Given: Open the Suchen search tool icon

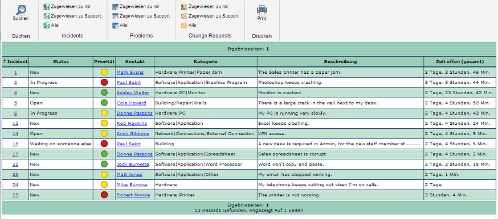Looking at the screenshot, I should coord(21,10).
